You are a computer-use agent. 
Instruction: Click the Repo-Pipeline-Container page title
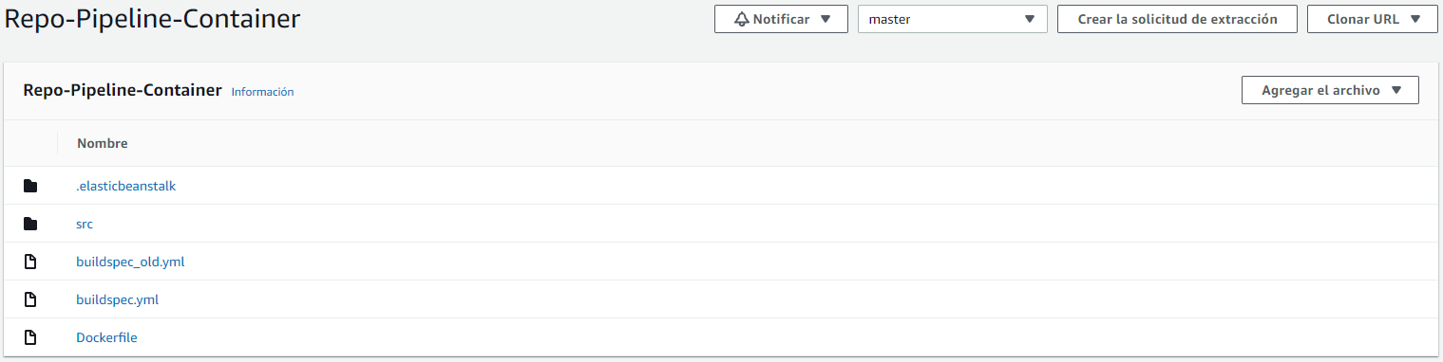pos(153,19)
